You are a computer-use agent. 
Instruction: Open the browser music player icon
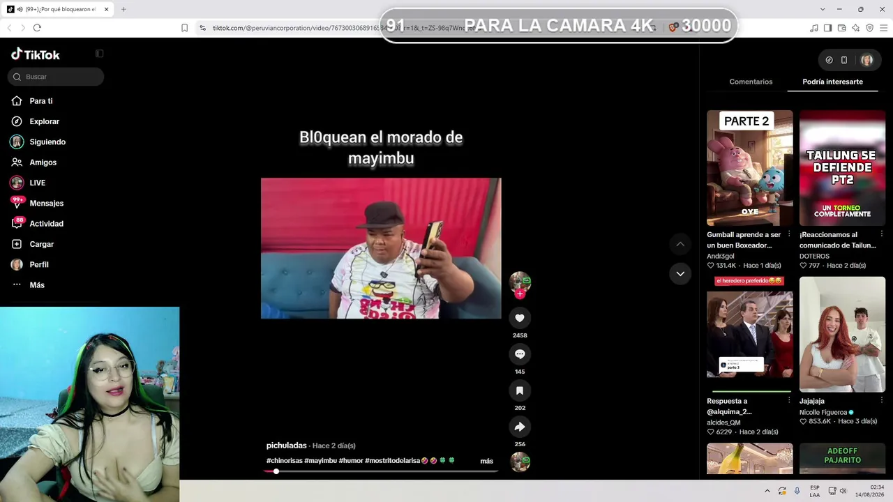point(814,28)
